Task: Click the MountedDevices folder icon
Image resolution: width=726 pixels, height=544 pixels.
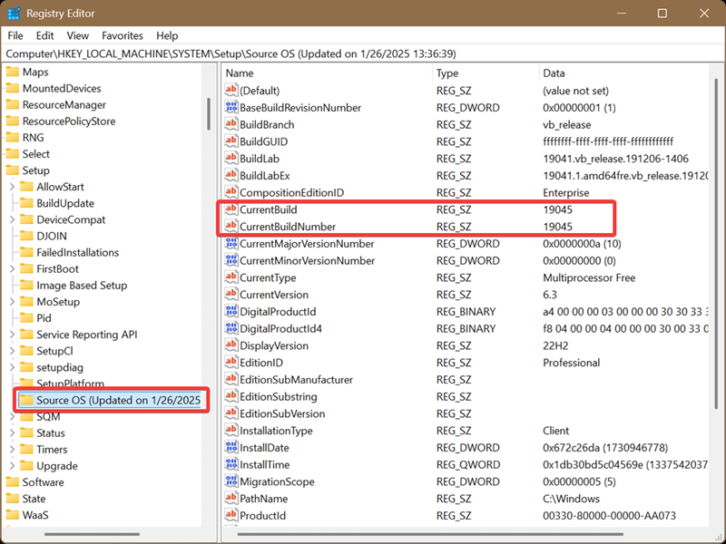Action: click(13, 88)
